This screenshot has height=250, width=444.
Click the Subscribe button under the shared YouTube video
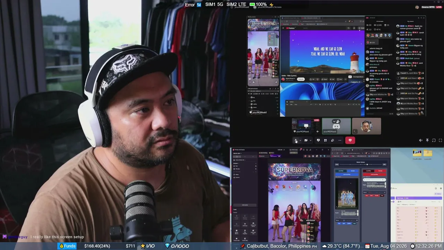tap(301, 79)
